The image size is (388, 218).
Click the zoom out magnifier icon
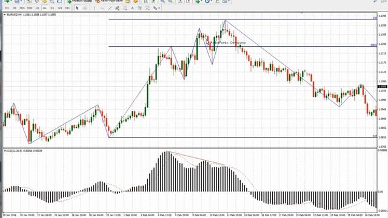pyautogui.click(x=170, y=1)
